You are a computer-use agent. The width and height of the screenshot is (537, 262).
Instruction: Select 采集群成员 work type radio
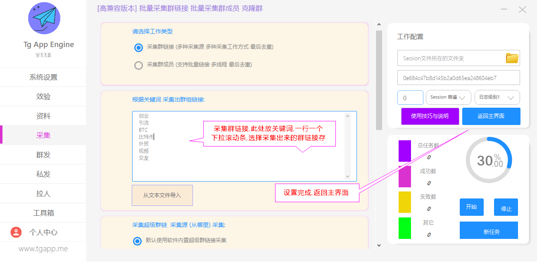(138, 65)
